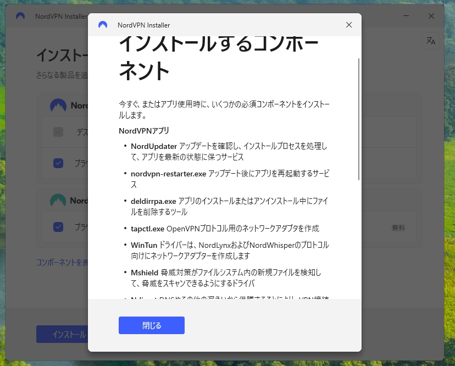455x366 pixels.
Task: Click the NordVPNアプリ section heading
Action: point(144,131)
